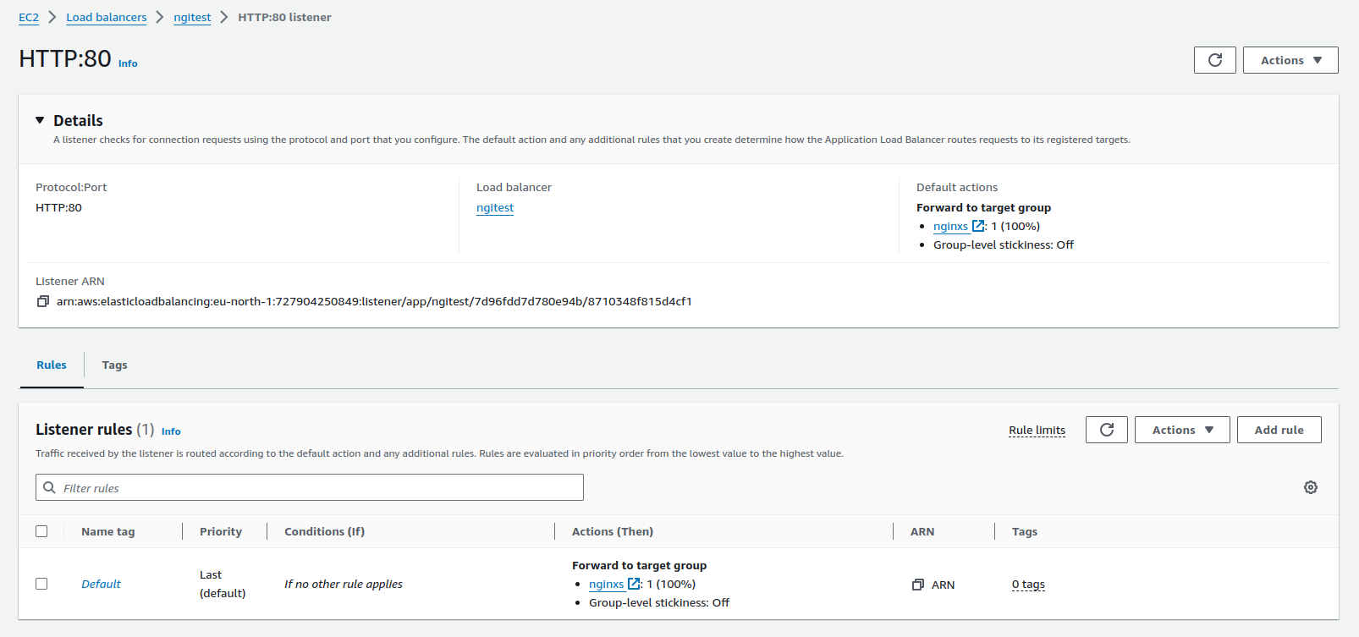Click 'HTTP:80 listener' breadcrumb text
This screenshot has height=637, width=1359.
(x=284, y=17)
